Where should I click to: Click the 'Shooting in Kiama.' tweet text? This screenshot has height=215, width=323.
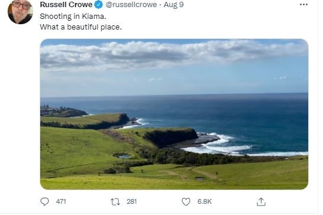coord(74,17)
